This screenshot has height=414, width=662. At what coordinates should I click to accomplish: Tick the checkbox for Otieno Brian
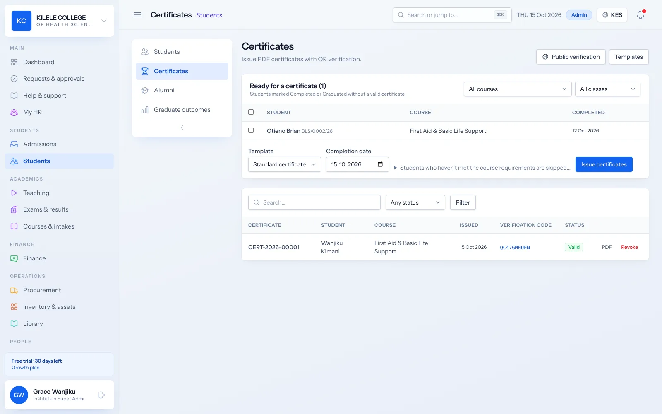[x=251, y=130]
